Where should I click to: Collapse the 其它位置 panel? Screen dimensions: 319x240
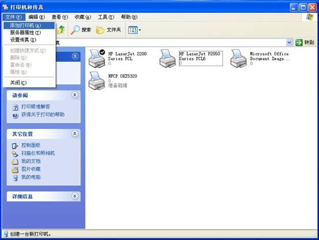pos(75,134)
